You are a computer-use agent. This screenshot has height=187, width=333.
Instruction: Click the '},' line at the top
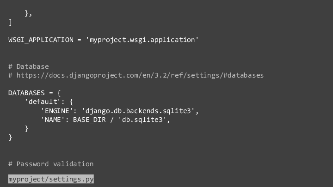(x=28, y=13)
